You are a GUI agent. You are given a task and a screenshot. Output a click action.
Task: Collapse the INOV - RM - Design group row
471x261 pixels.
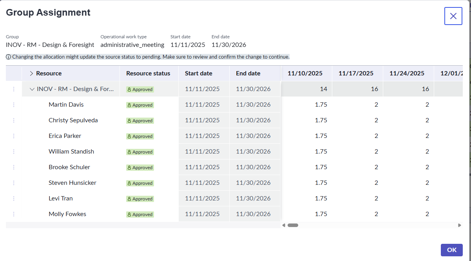click(x=32, y=89)
